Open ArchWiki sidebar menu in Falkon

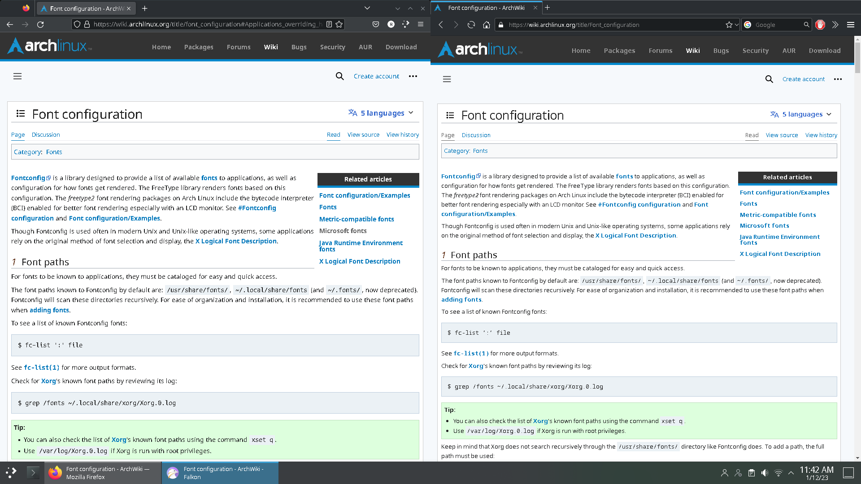[x=447, y=79]
